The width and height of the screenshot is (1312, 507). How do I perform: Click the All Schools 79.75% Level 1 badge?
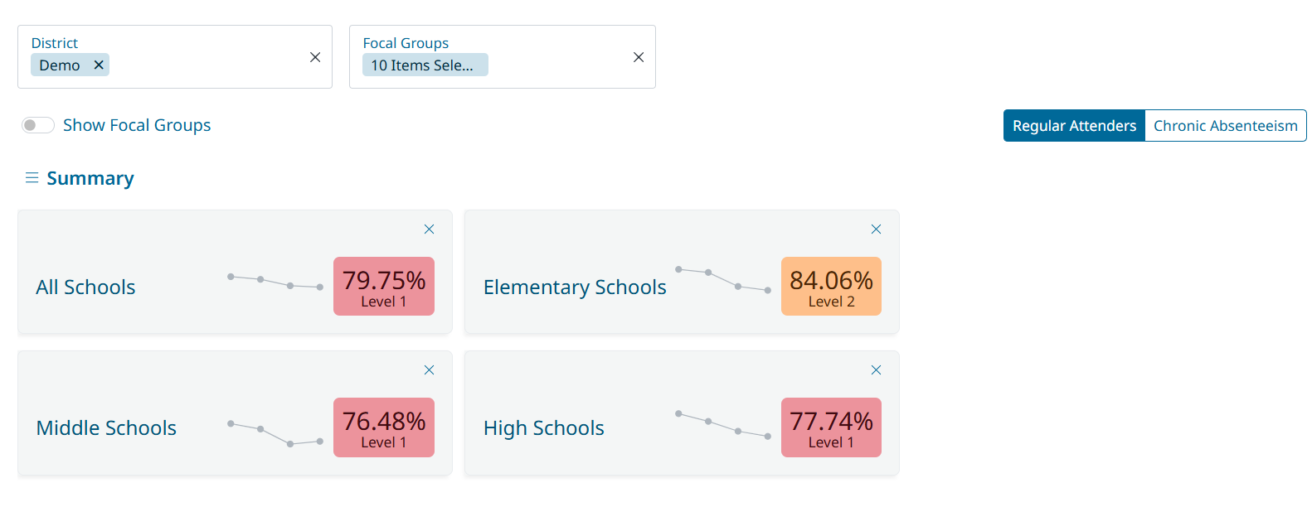[384, 287]
